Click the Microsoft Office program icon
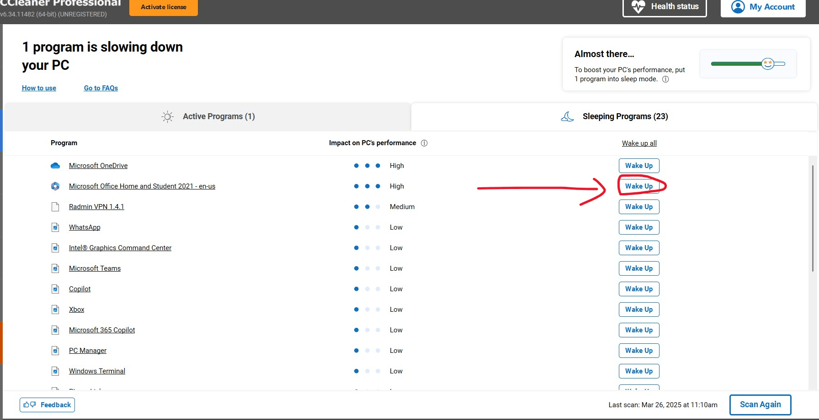819x420 pixels. pos(55,186)
